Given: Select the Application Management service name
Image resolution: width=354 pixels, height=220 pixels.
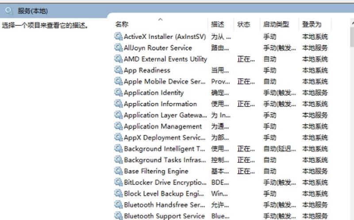Looking at the screenshot, I should pos(163,126).
